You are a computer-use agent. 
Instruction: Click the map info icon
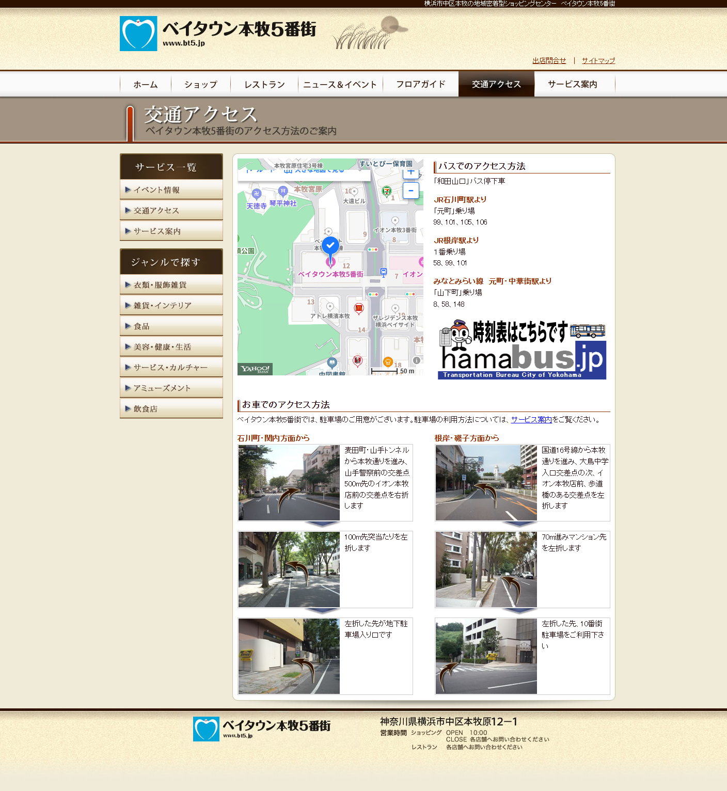pyautogui.click(x=416, y=360)
